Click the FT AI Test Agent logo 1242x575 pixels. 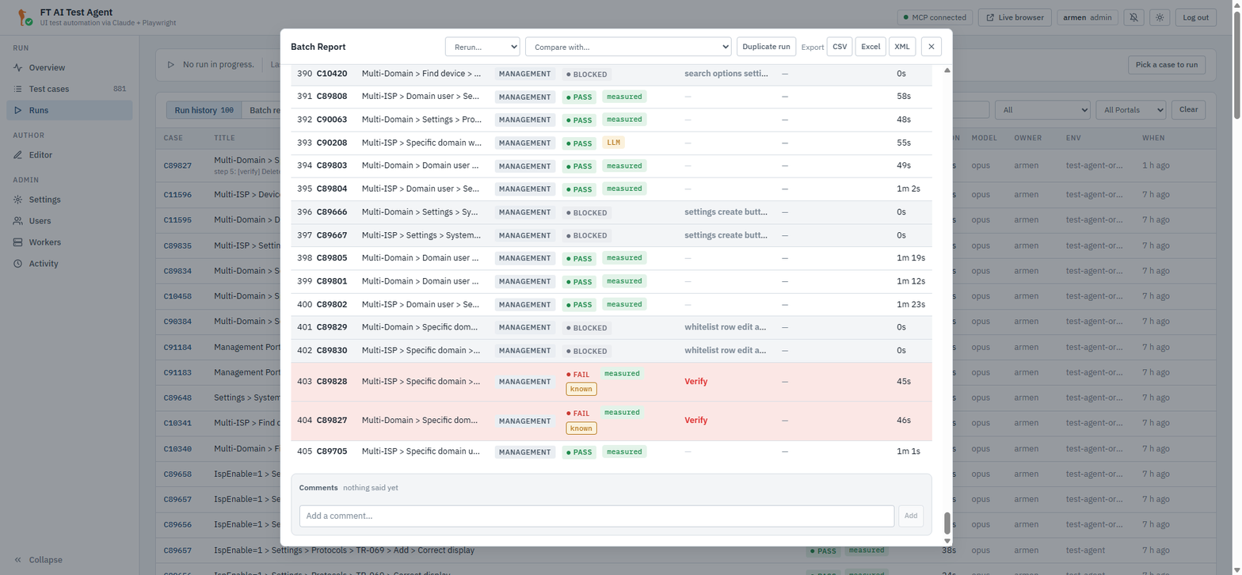pos(25,17)
